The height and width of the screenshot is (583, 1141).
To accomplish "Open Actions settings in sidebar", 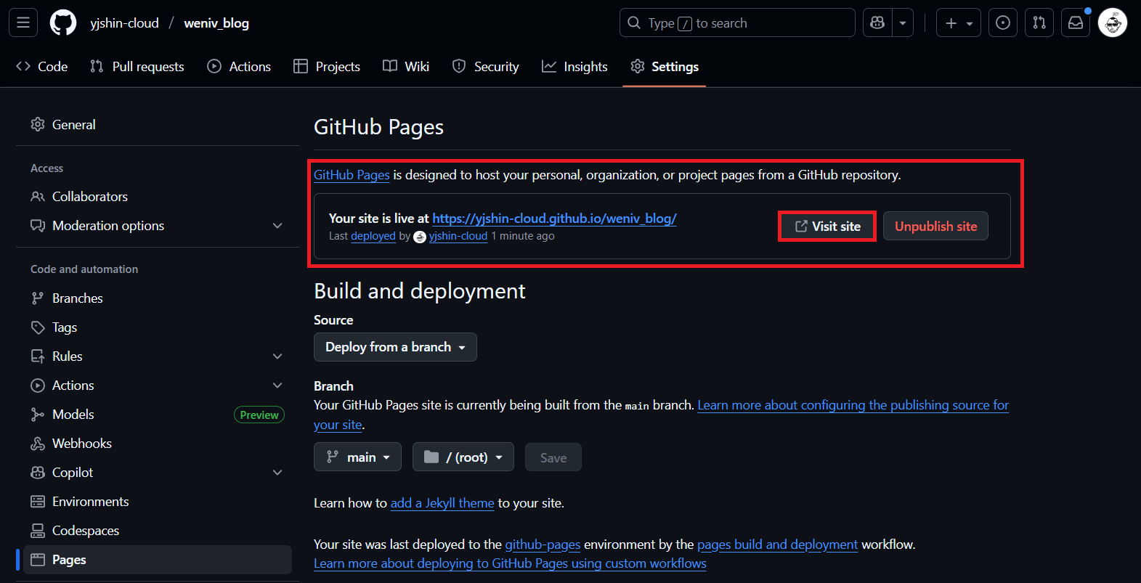I will [x=158, y=385].
